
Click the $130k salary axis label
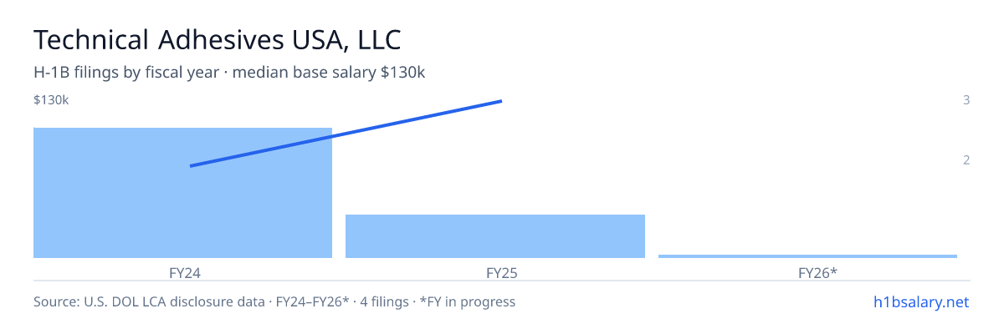click(51, 100)
